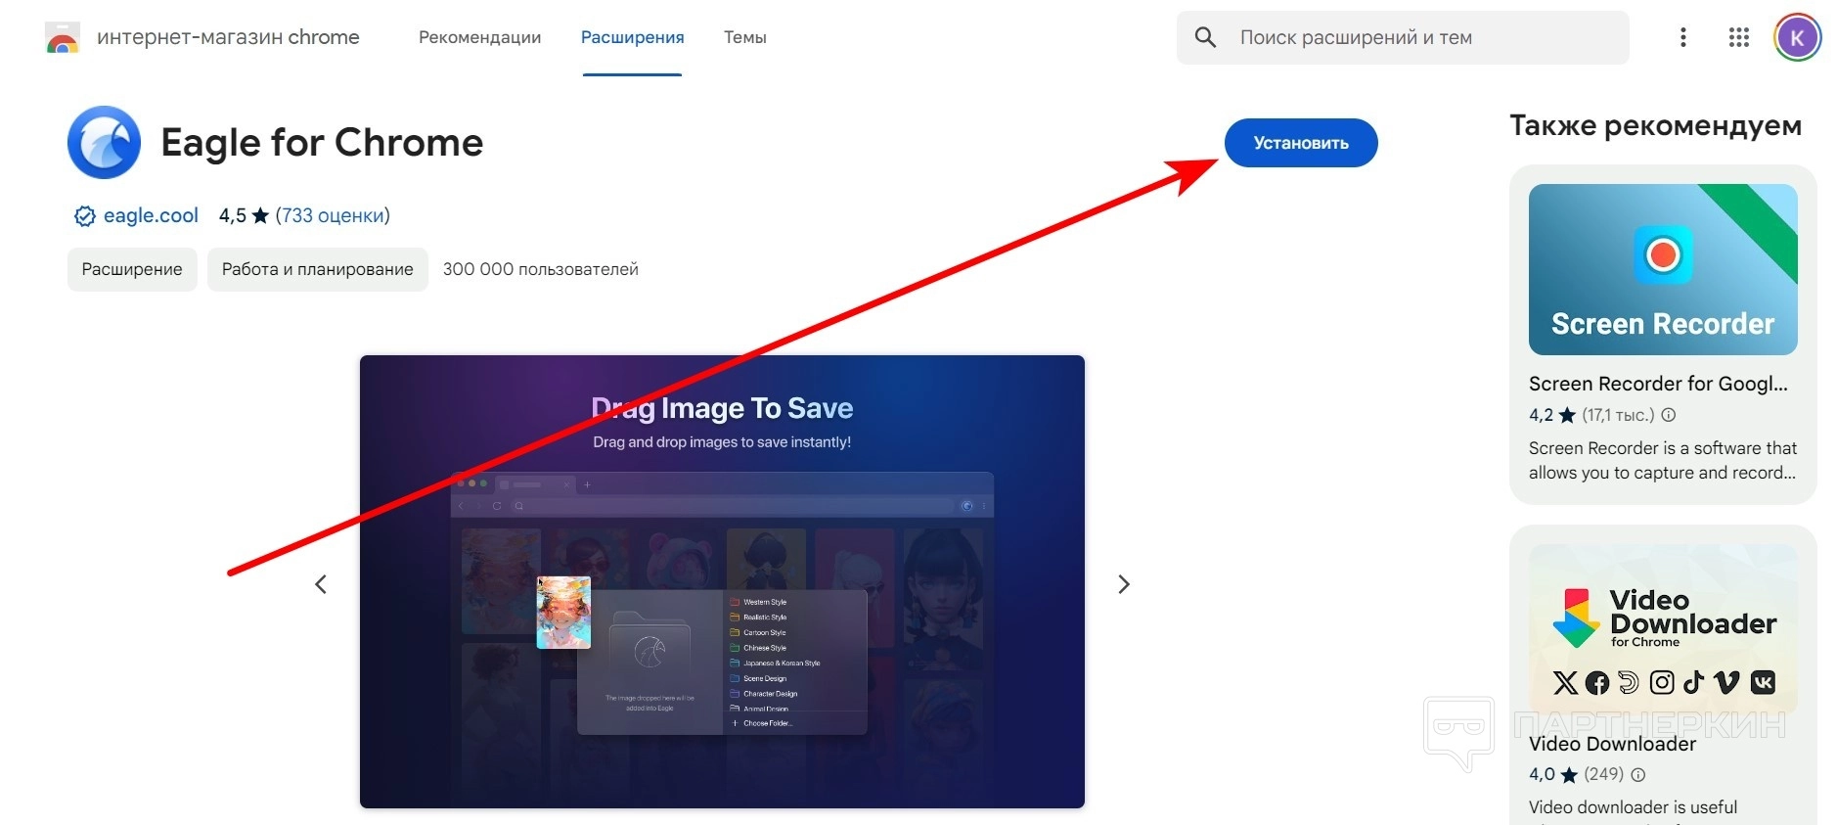
Task: Open the Google apps grid
Action: 1738,37
